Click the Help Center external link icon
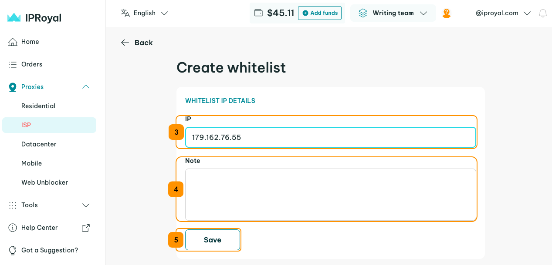 pyautogui.click(x=86, y=228)
